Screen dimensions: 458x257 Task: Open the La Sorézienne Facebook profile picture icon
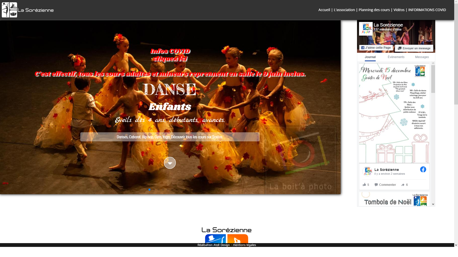click(365, 29)
